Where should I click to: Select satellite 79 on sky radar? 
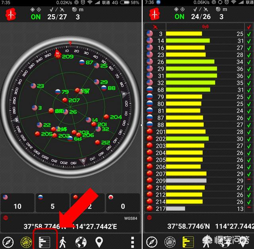point(62,92)
